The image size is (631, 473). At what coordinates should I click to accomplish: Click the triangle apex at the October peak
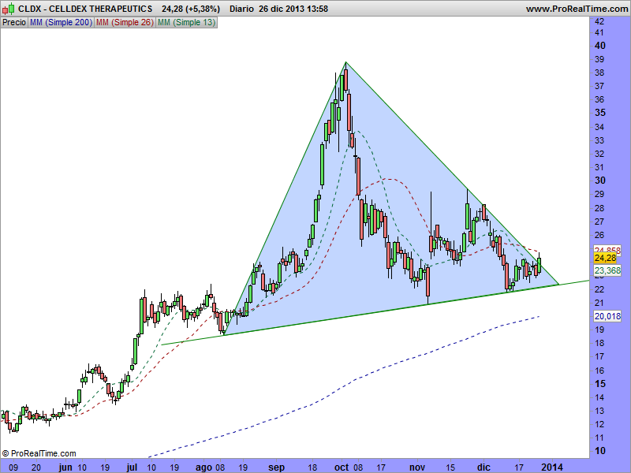(345, 62)
